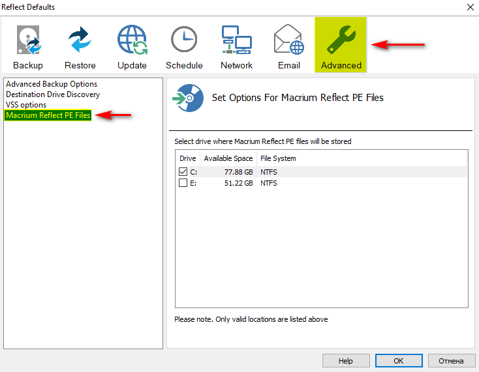479x372 pixels.
Task: Click the 51.22 GB value
Action: (x=238, y=183)
